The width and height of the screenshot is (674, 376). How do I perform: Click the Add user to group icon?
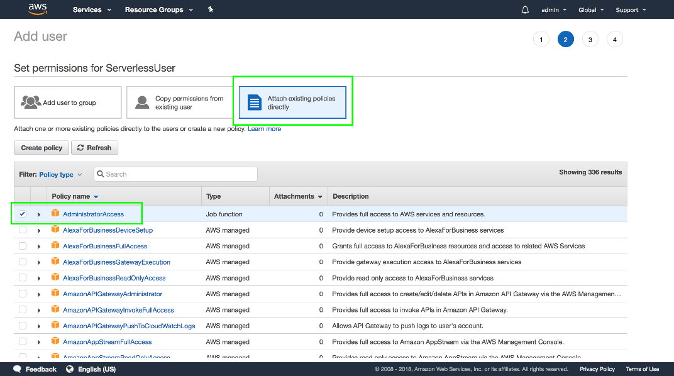coord(30,102)
